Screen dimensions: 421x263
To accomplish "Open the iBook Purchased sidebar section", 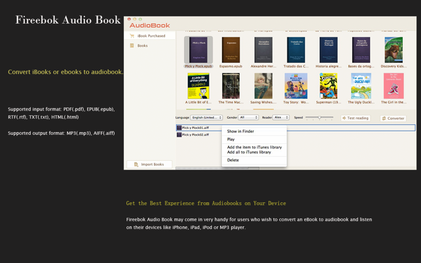I will click(151, 36).
